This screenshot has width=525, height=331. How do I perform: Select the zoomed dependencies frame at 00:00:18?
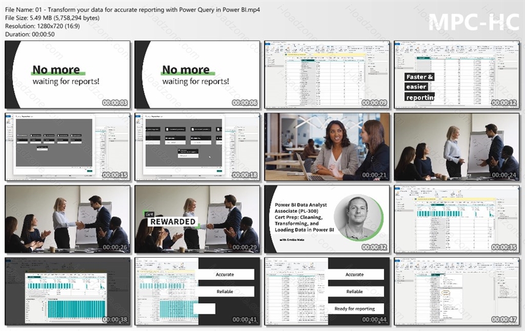point(197,147)
